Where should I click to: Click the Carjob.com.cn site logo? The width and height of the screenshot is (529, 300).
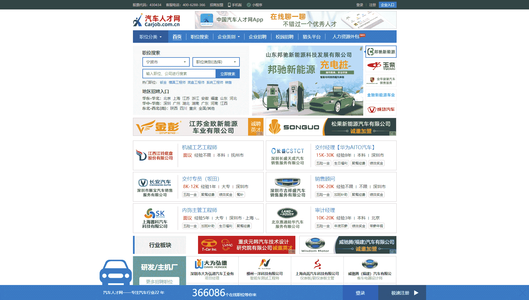point(157,20)
